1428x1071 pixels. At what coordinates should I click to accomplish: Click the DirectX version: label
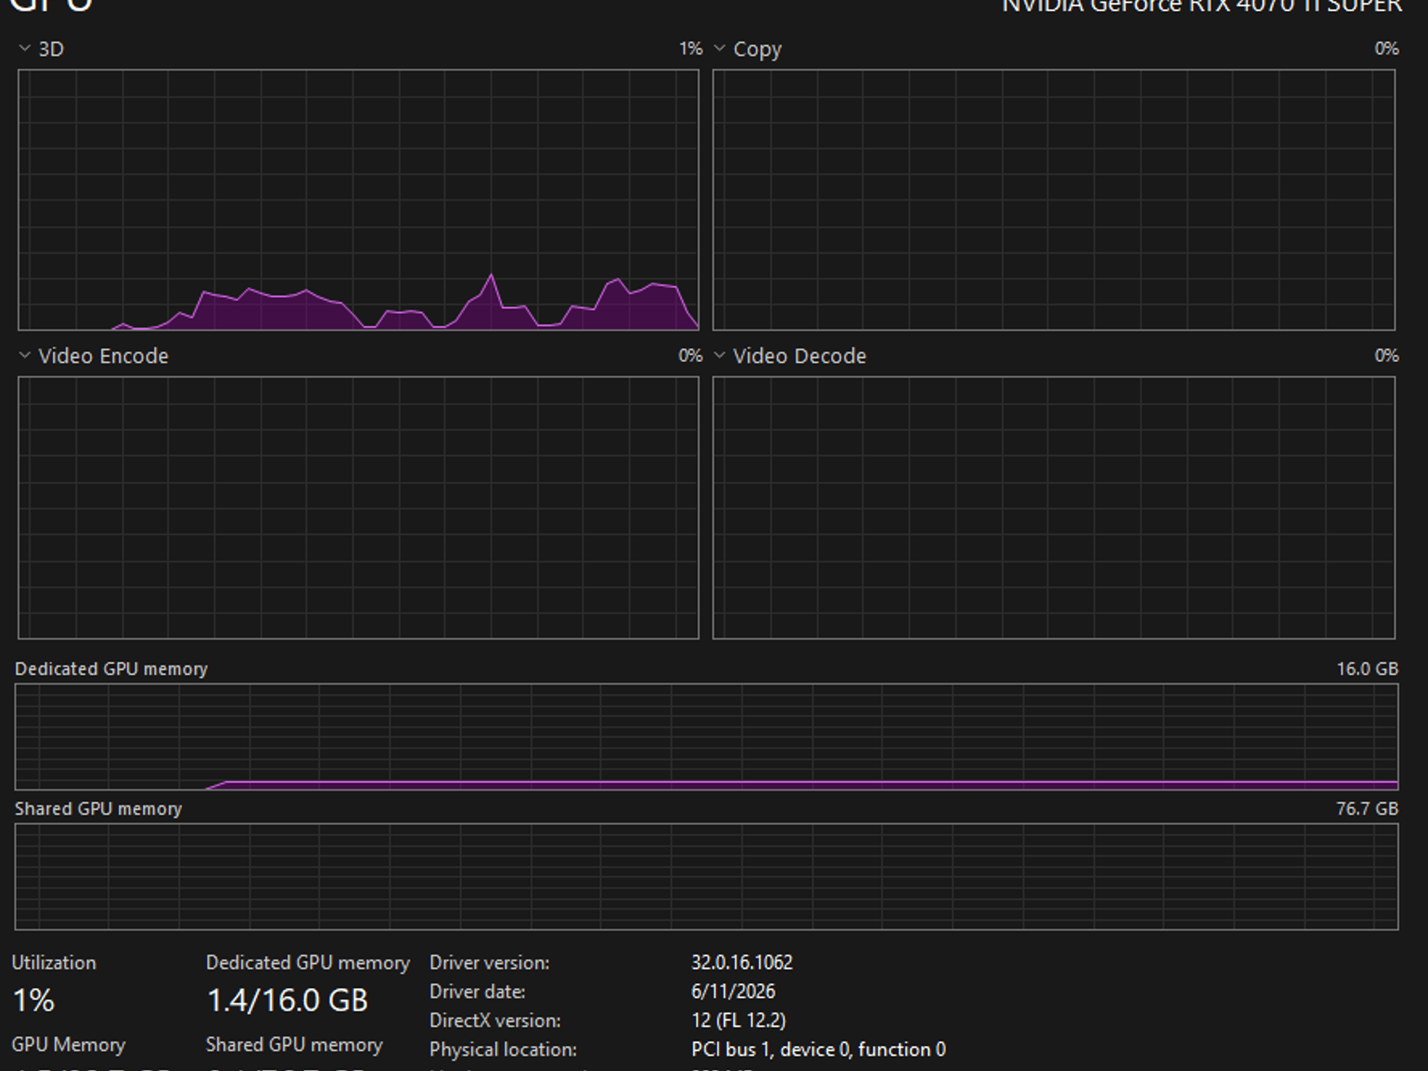[495, 1021]
